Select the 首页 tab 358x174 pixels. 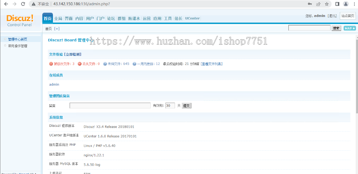[x=47, y=18]
